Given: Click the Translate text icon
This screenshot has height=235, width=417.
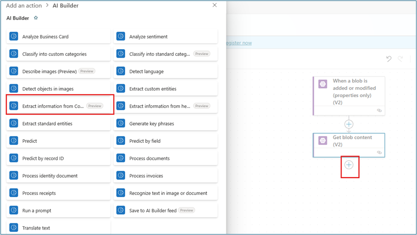Looking at the screenshot, I should pyautogui.click(x=14, y=227).
